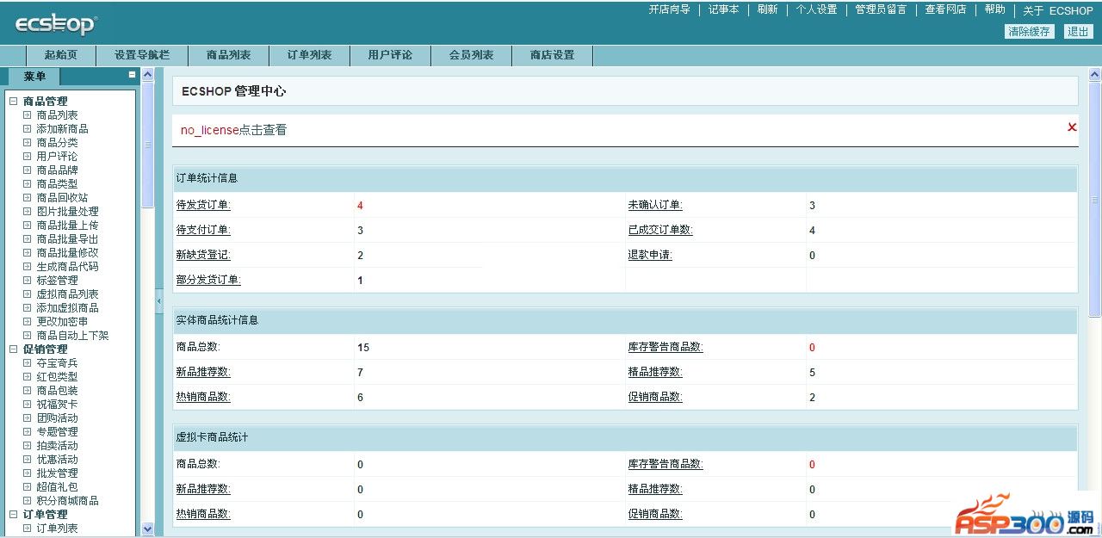The width and height of the screenshot is (1102, 538).
Task: Collapse the 促销管理 menu group
Action: pos(13,349)
